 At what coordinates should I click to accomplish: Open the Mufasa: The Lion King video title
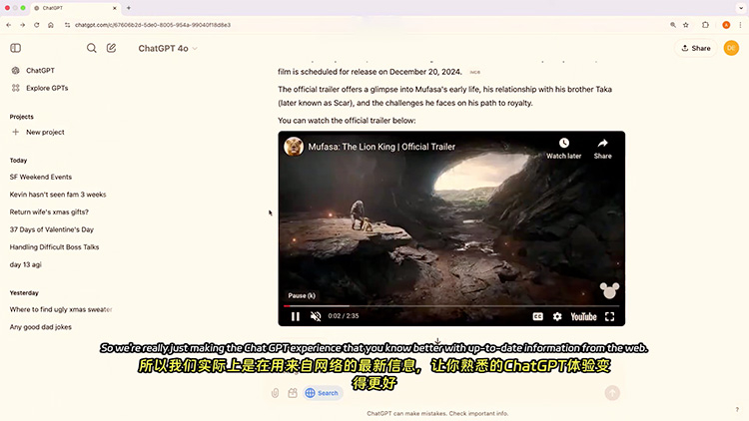[x=381, y=147]
